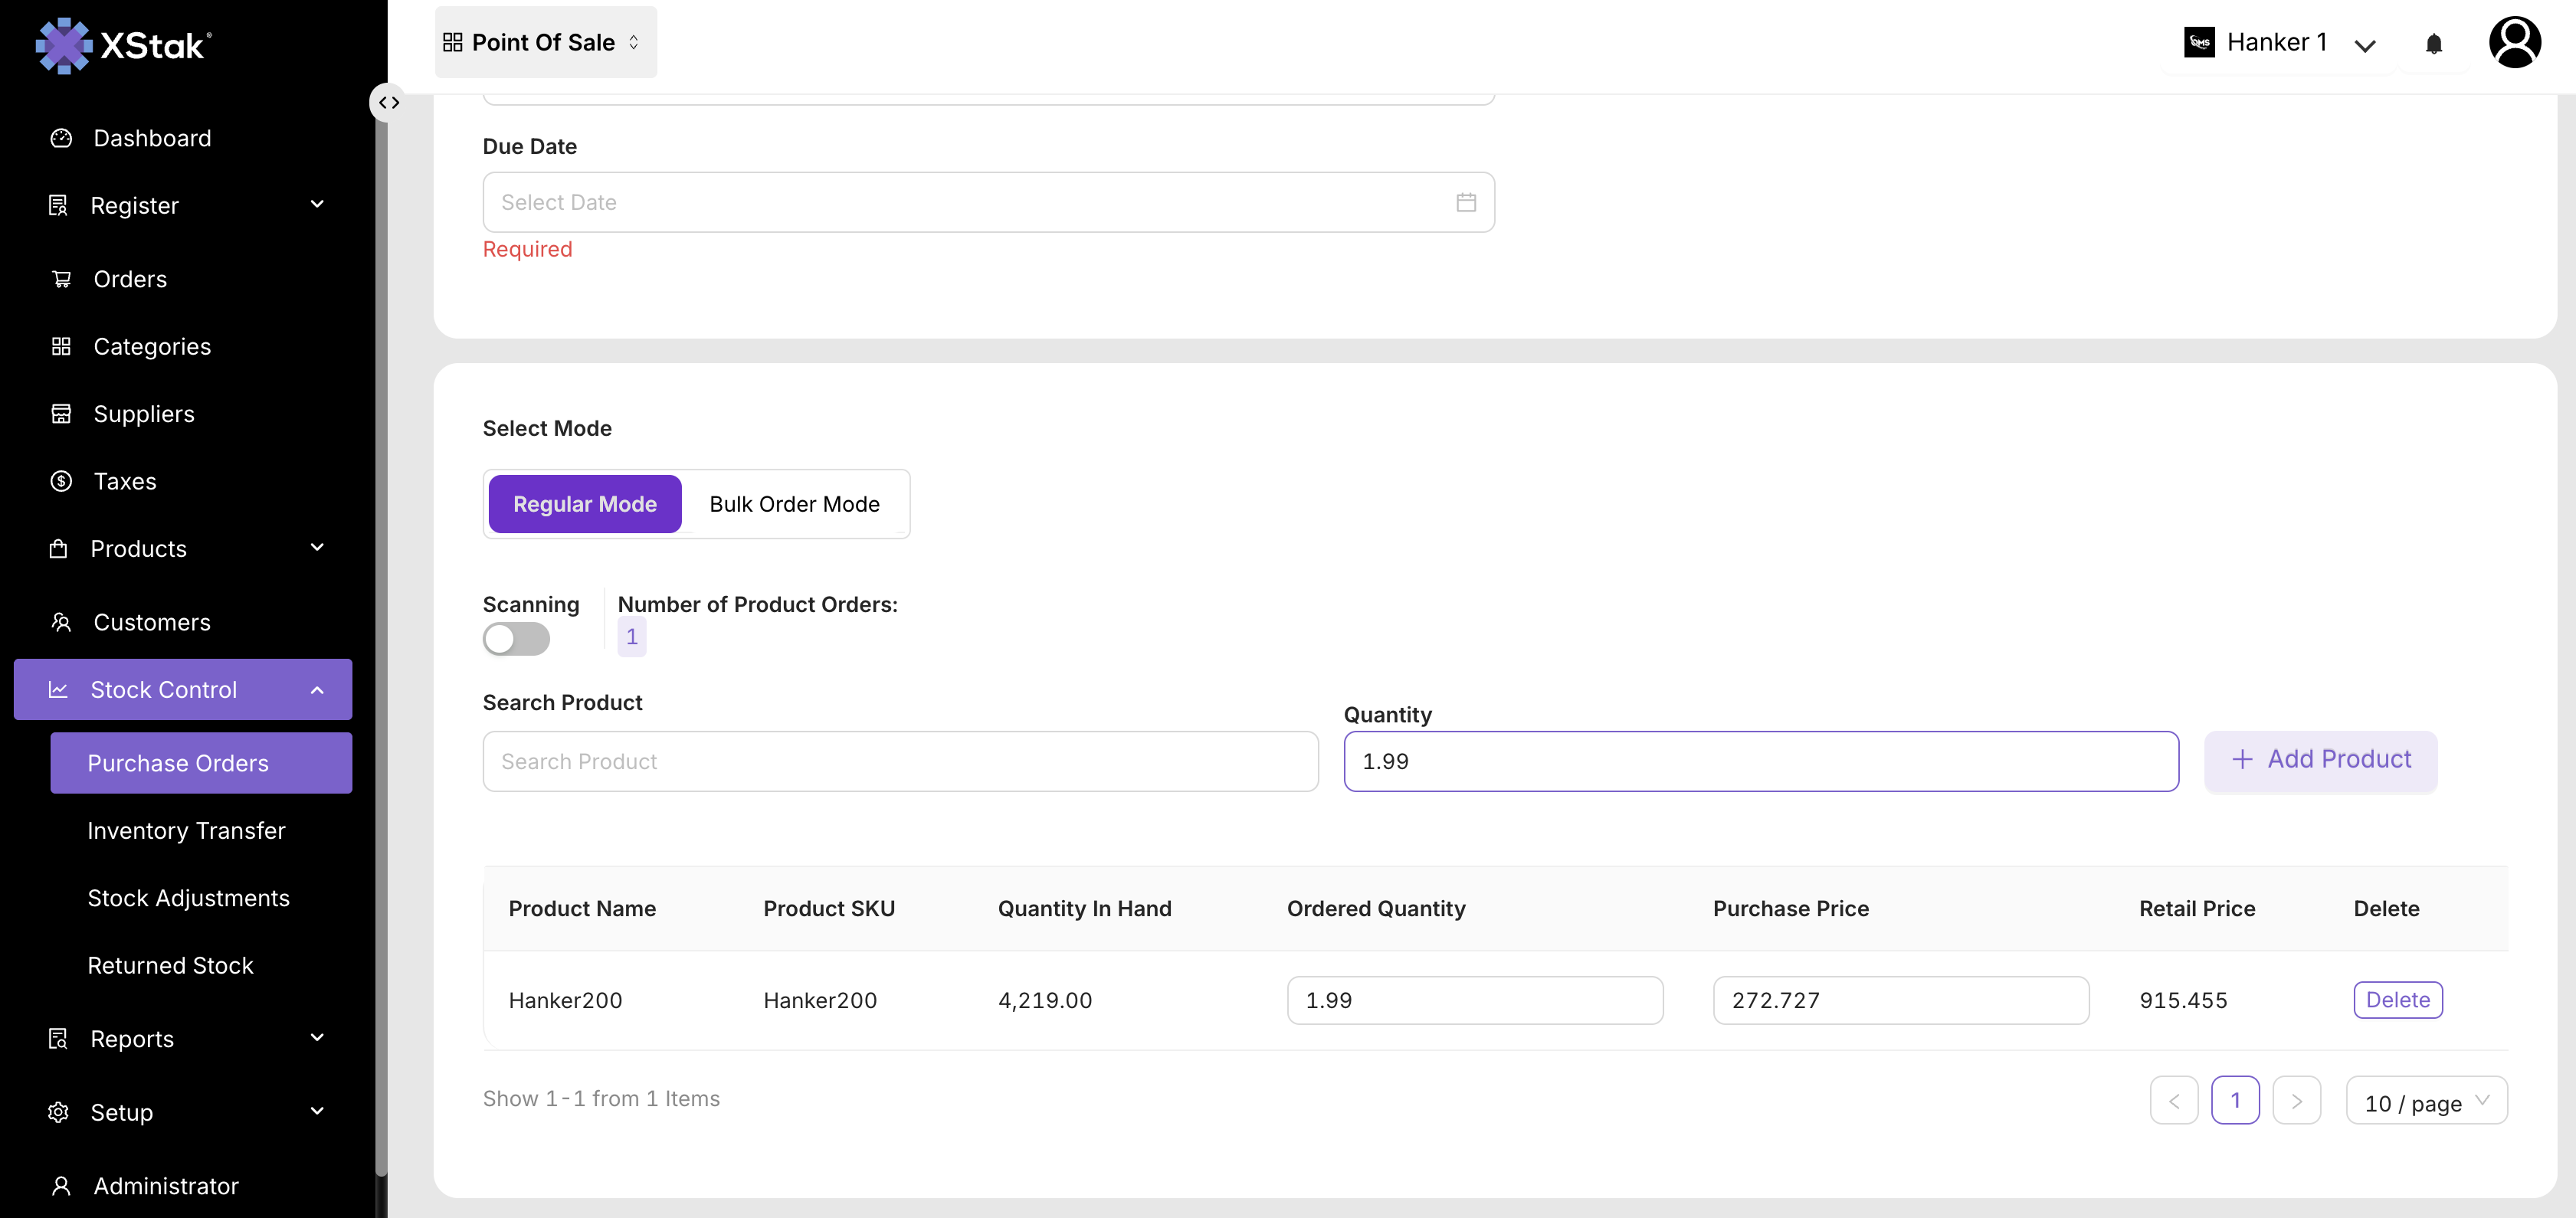Screen dimensions: 2576x1218
Task: Delete the Hanker200 product row
Action: point(2397,999)
